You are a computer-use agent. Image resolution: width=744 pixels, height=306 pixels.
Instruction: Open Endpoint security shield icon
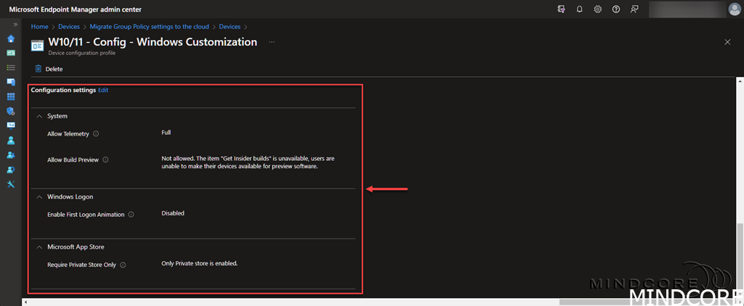click(11, 111)
